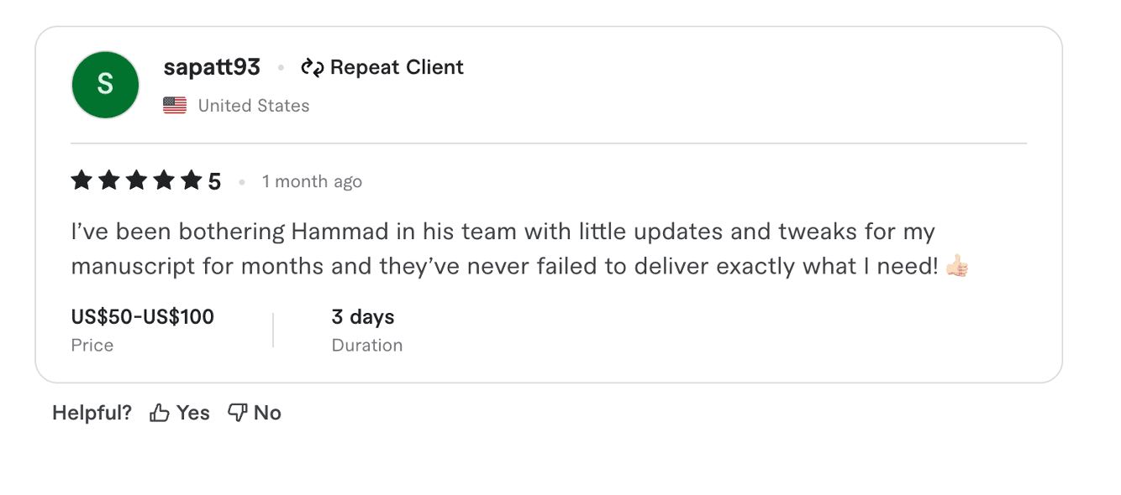Click the US$50-US$100 price value
This screenshot has height=495, width=1121.
pyautogui.click(x=143, y=317)
